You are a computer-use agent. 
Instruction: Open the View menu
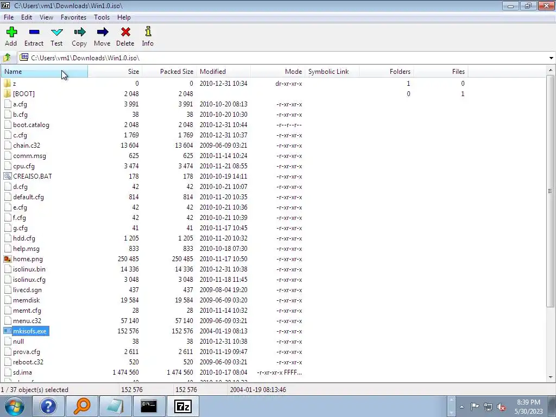coord(46,17)
